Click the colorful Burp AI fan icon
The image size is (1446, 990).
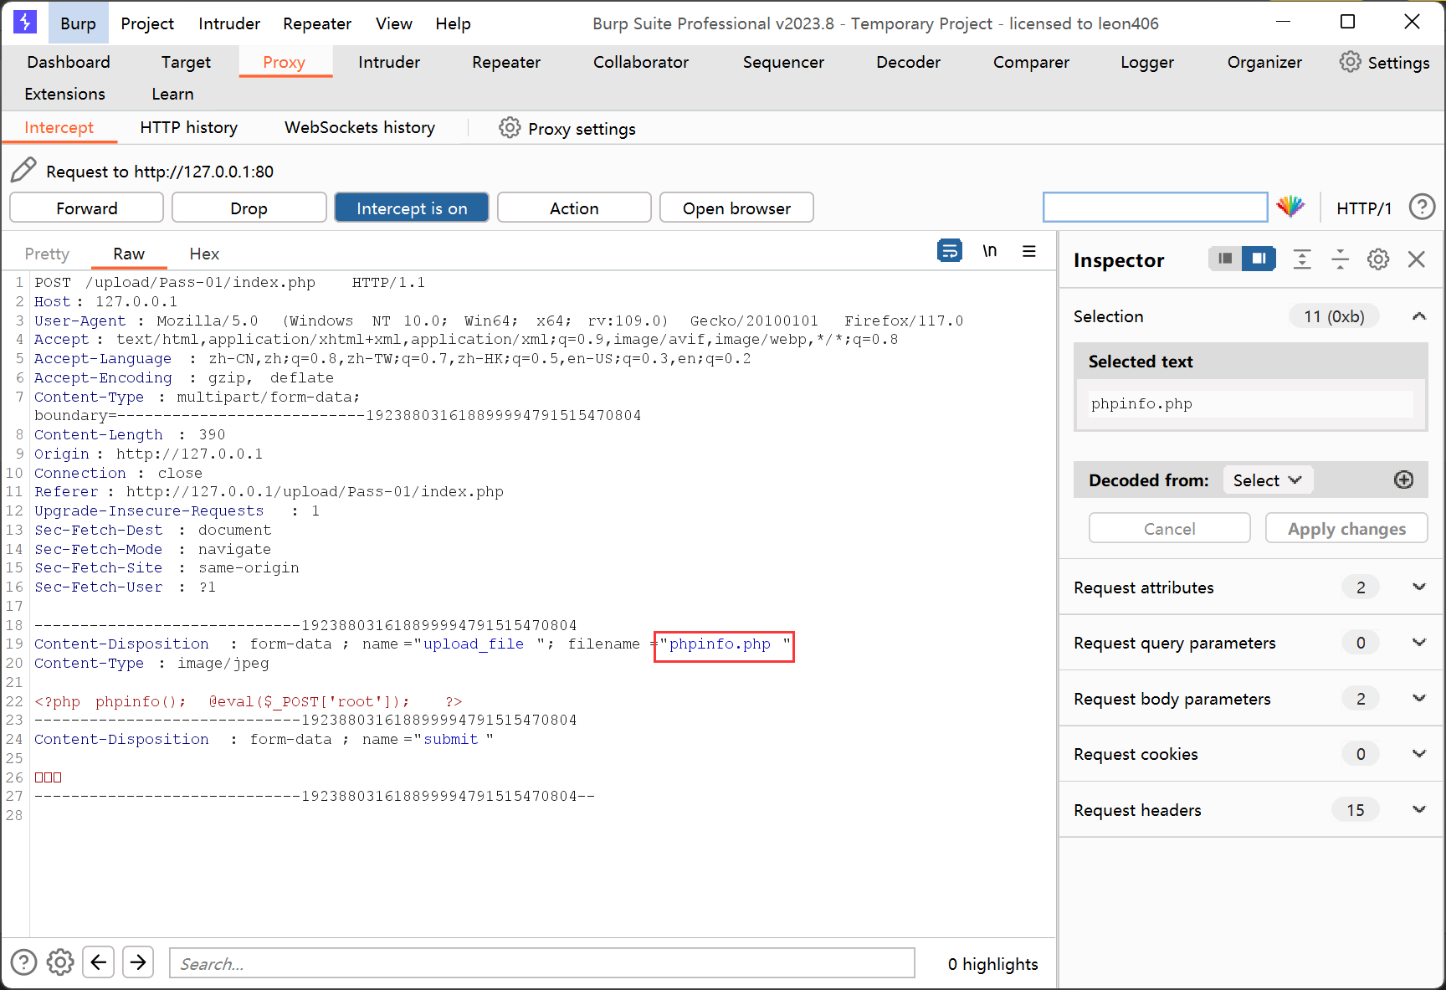point(1290,207)
